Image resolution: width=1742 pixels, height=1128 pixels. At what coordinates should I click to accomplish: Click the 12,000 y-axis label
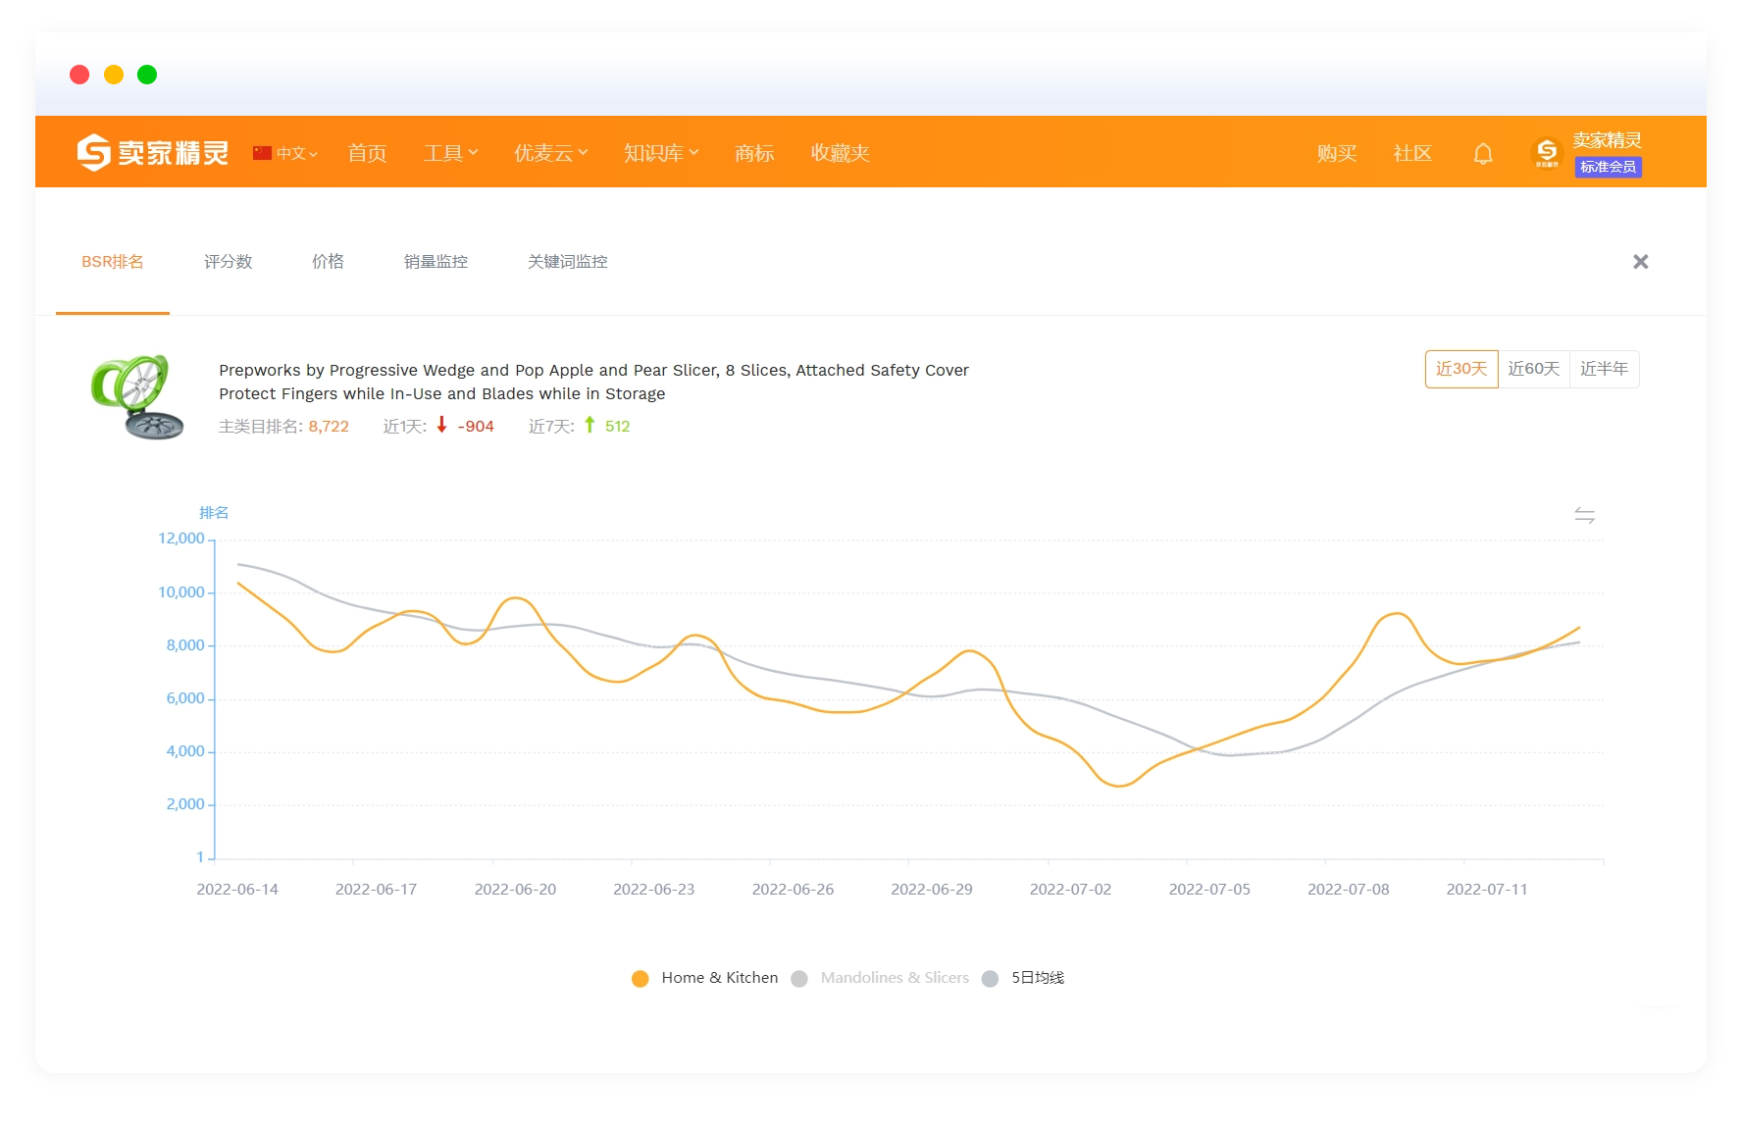[x=181, y=538]
